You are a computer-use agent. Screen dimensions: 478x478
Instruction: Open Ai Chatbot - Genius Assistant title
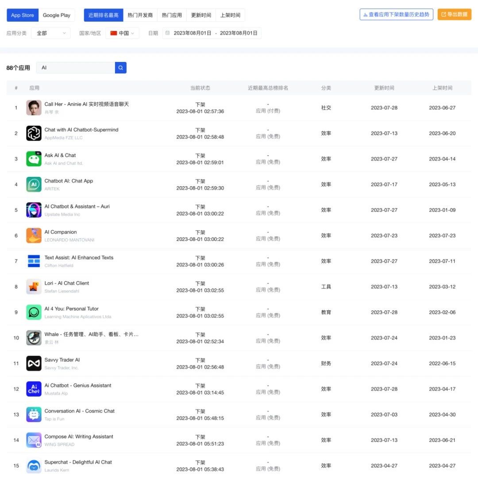[78, 385]
